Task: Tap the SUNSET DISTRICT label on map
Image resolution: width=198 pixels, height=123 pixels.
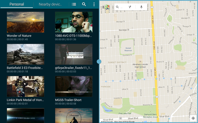Action: (117, 63)
